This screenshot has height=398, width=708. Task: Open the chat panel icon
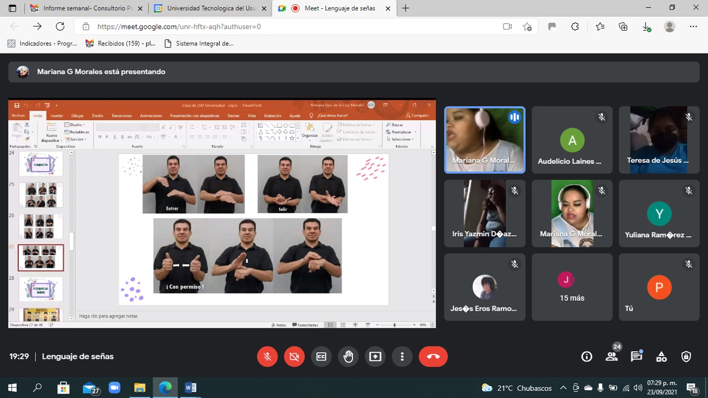click(636, 356)
